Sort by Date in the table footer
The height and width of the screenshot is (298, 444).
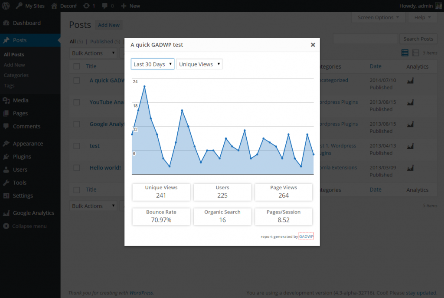[375, 190]
